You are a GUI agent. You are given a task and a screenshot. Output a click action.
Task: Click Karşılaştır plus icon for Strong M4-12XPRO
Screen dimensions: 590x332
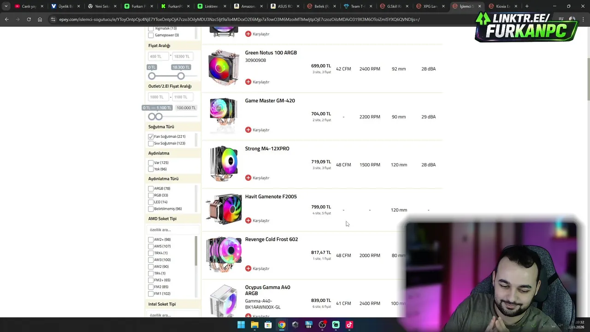click(248, 178)
